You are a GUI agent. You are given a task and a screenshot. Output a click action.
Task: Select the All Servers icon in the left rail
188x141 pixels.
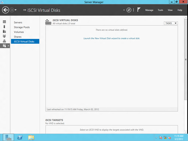(5, 31)
